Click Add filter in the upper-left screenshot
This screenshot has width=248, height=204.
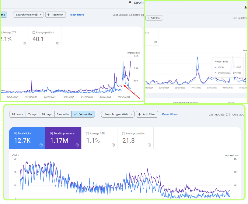point(55,15)
